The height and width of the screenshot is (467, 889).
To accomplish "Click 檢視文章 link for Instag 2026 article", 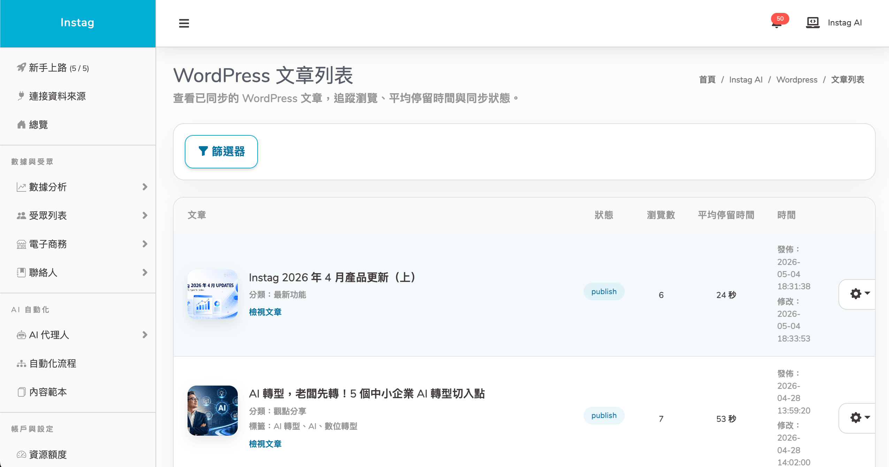I will click(x=265, y=312).
